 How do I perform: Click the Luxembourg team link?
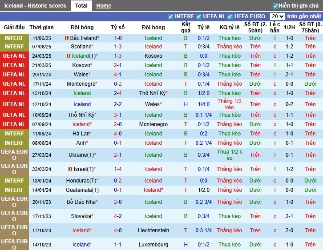tap(153, 245)
